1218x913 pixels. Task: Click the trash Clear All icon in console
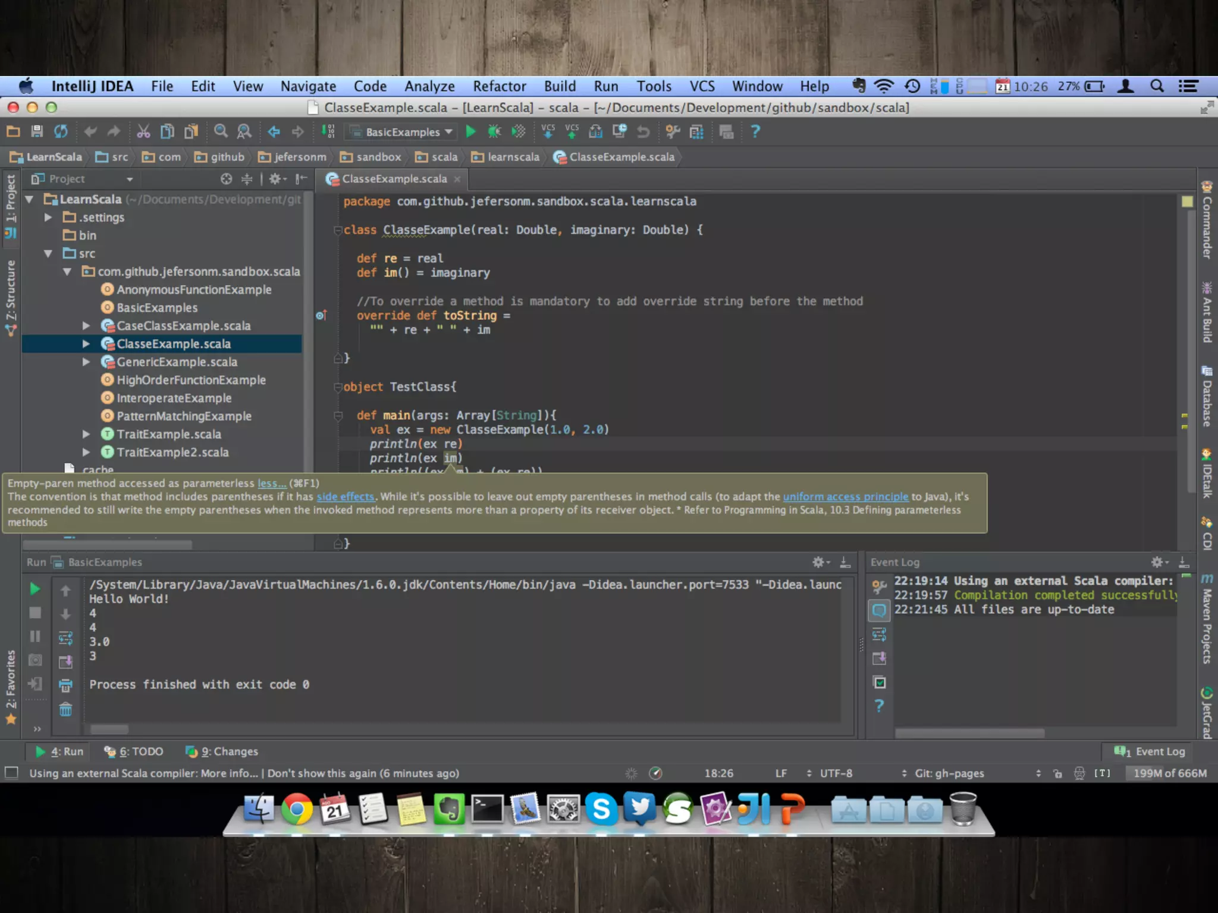[x=65, y=710]
